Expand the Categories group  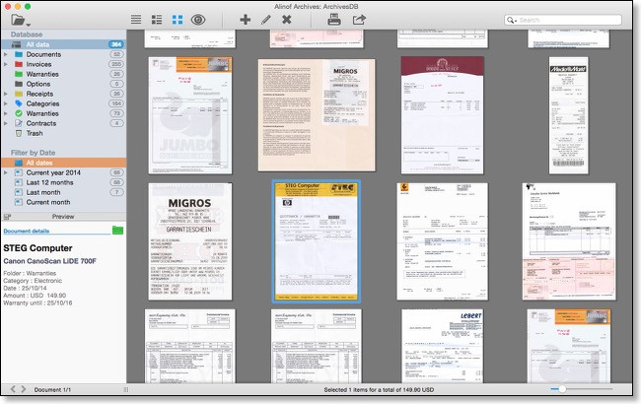pos(6,103)
